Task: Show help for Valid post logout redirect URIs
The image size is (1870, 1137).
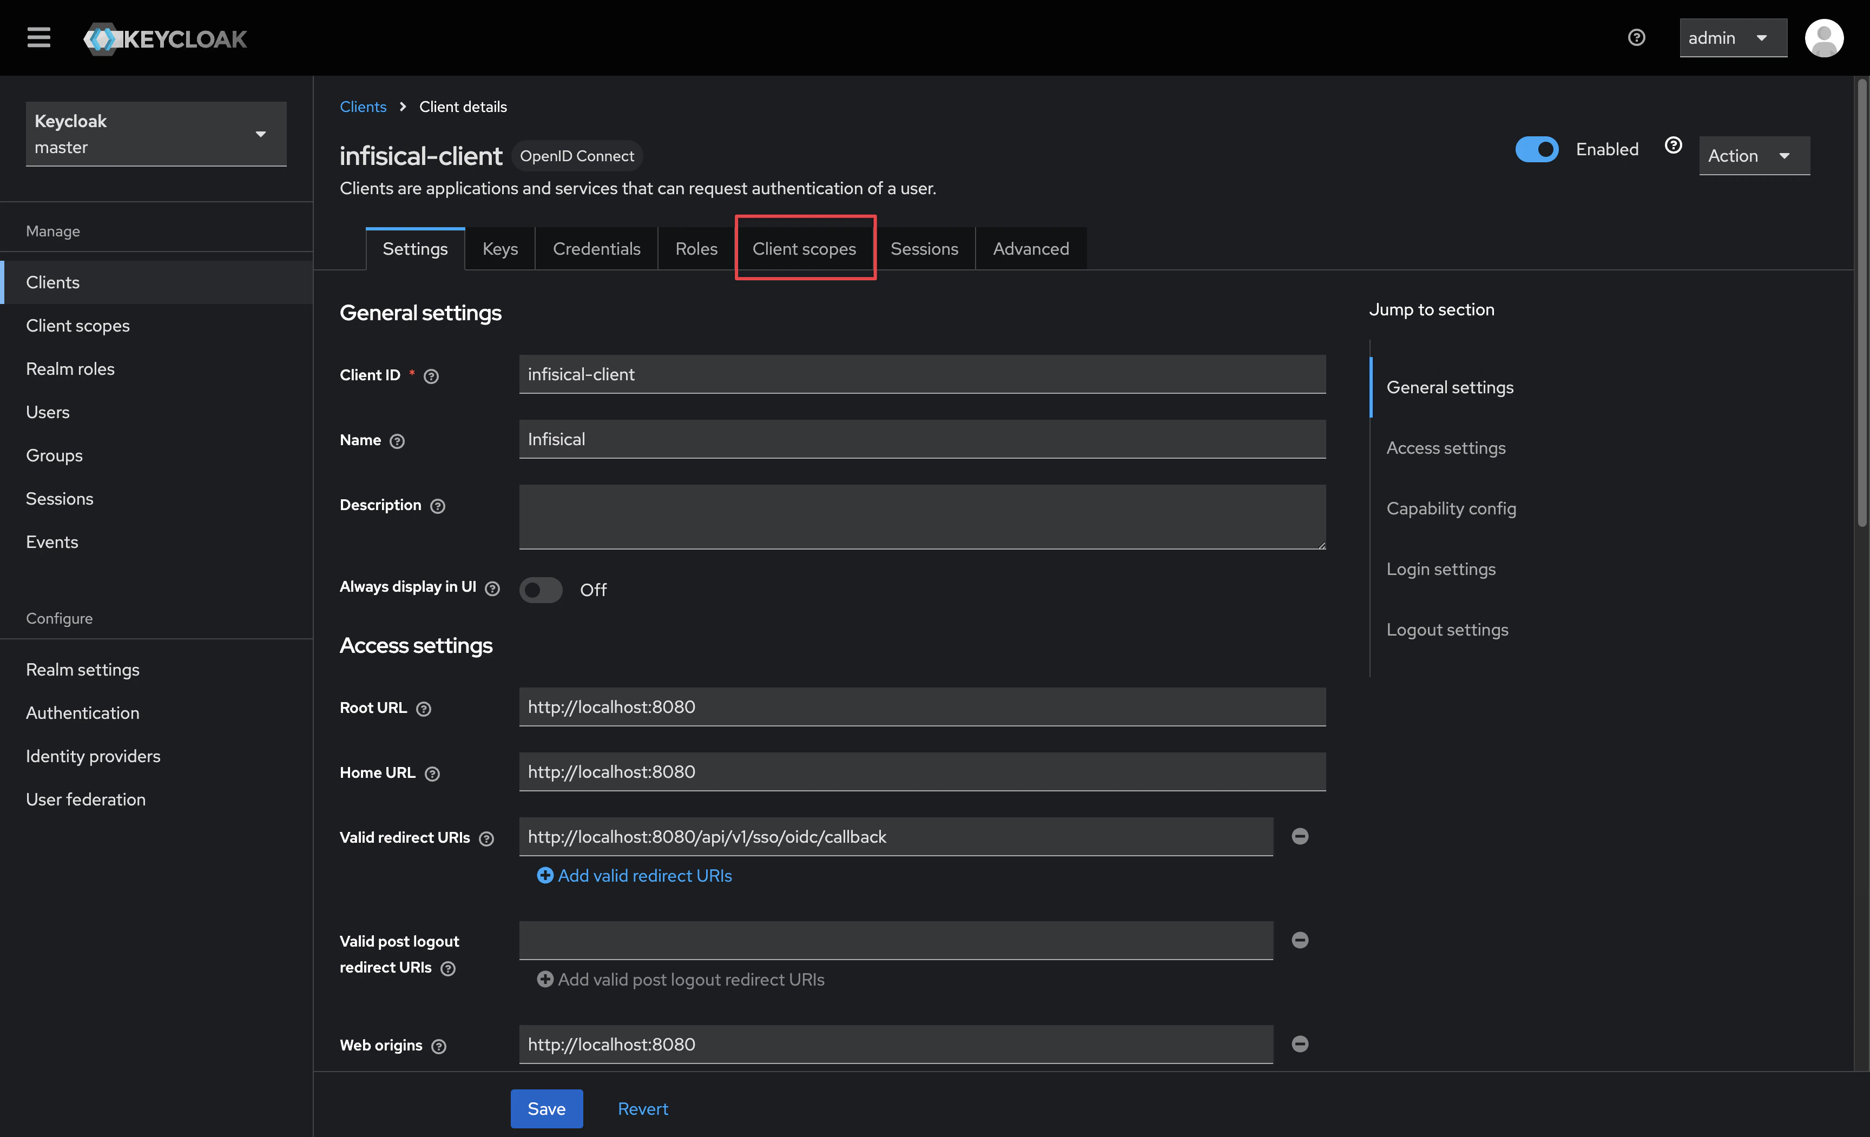Action: pos(448,969)
